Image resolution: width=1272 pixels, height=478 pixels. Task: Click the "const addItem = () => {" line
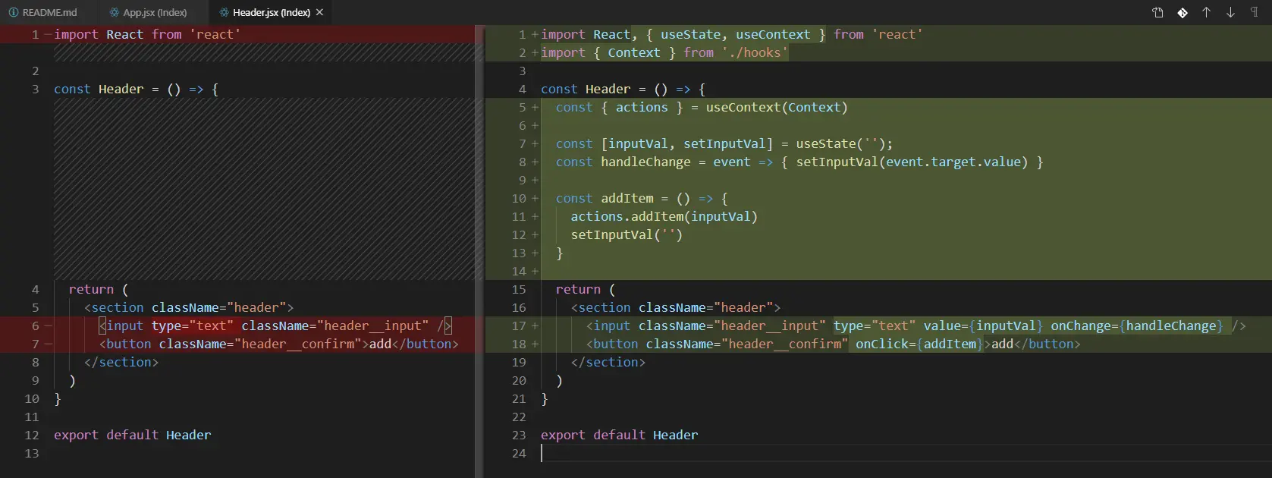pyautogui.click(x=642, y=198)
